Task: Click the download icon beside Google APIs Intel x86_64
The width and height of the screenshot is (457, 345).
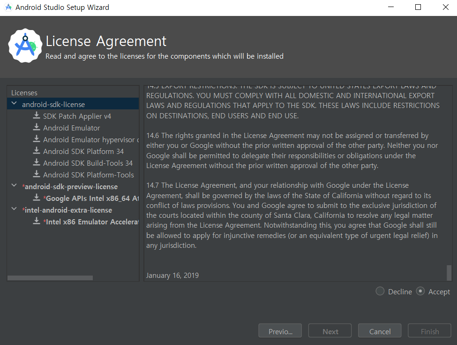Action: pos(37,198)
